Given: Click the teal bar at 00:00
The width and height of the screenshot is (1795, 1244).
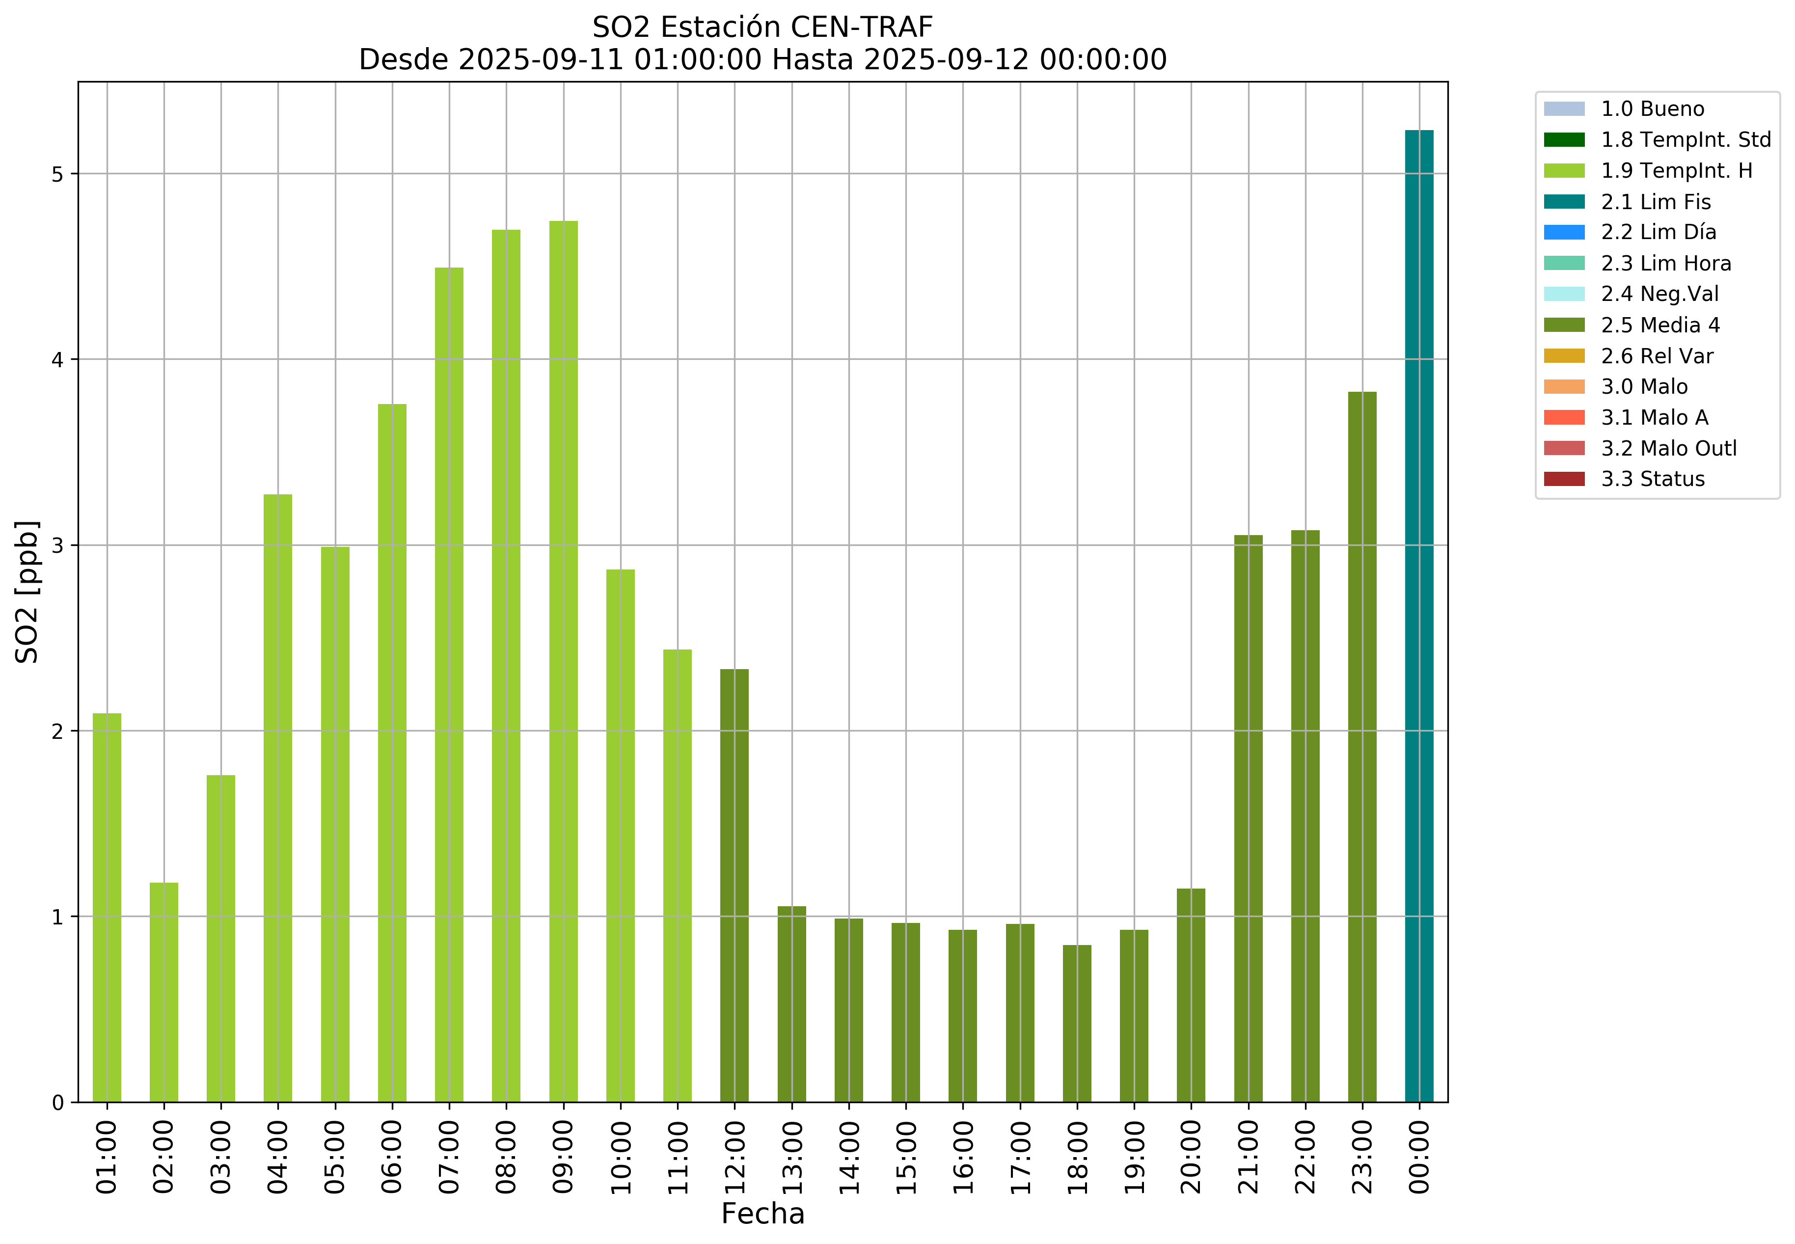Looking at the screenshot, I should [1418, 616].
